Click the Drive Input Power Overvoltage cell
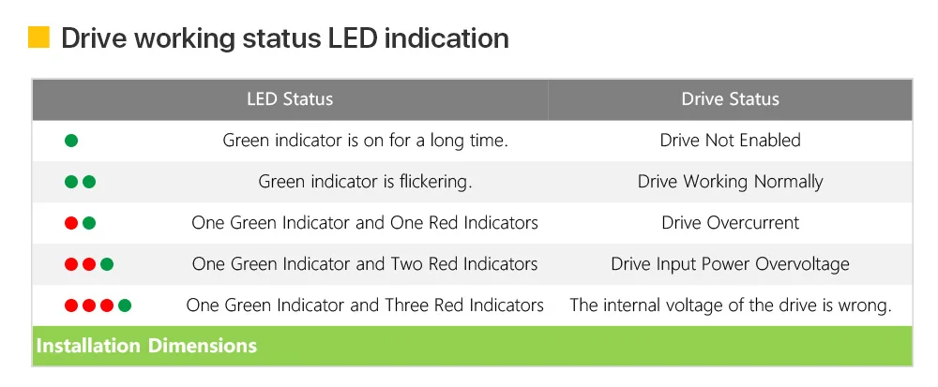 click(x=731, y=264)
